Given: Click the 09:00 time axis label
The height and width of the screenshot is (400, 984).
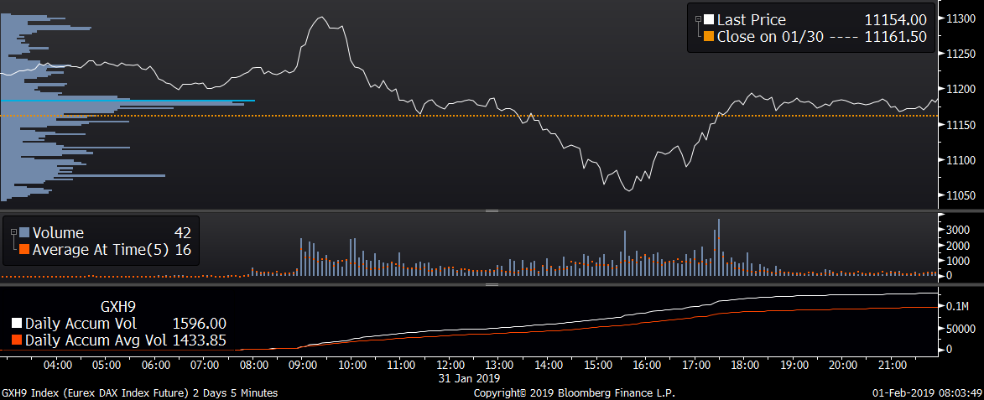Looking at the screenshot, I should pos(303,366).
